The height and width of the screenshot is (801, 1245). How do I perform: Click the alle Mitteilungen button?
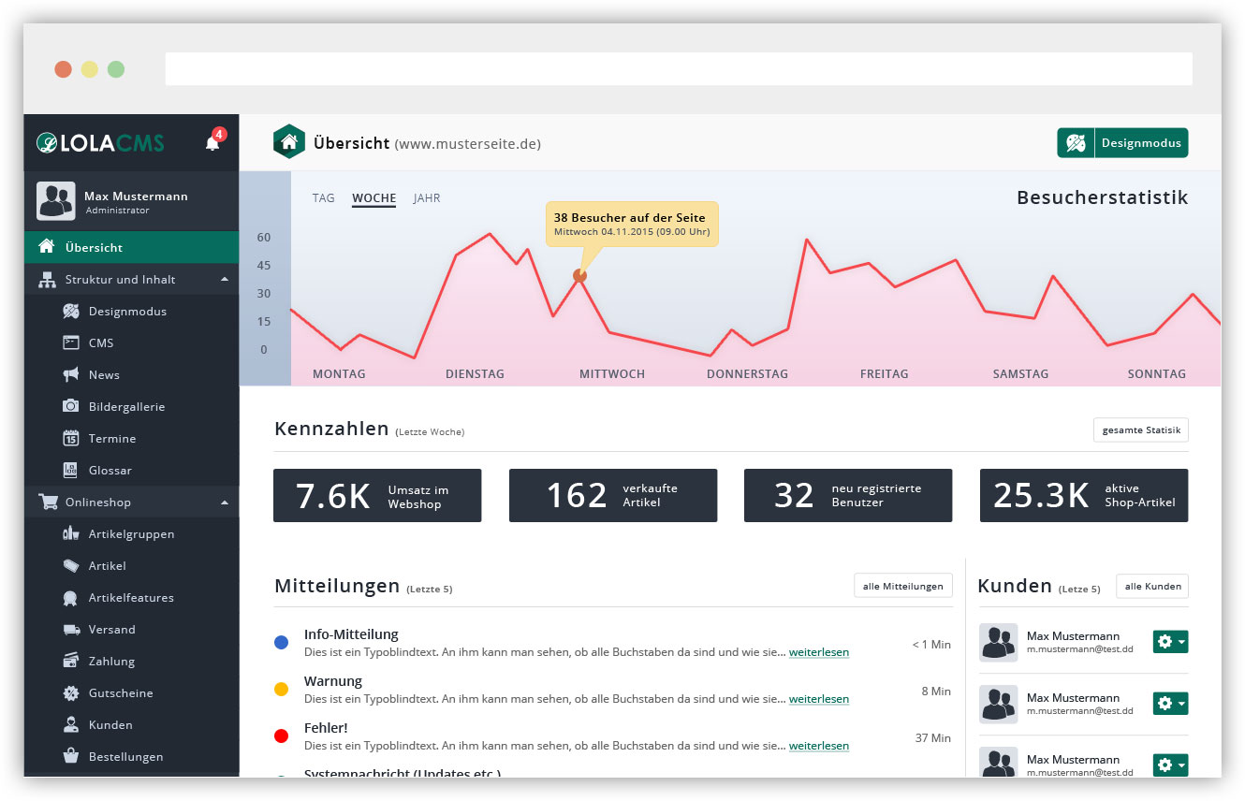click(x=903, y=586)
